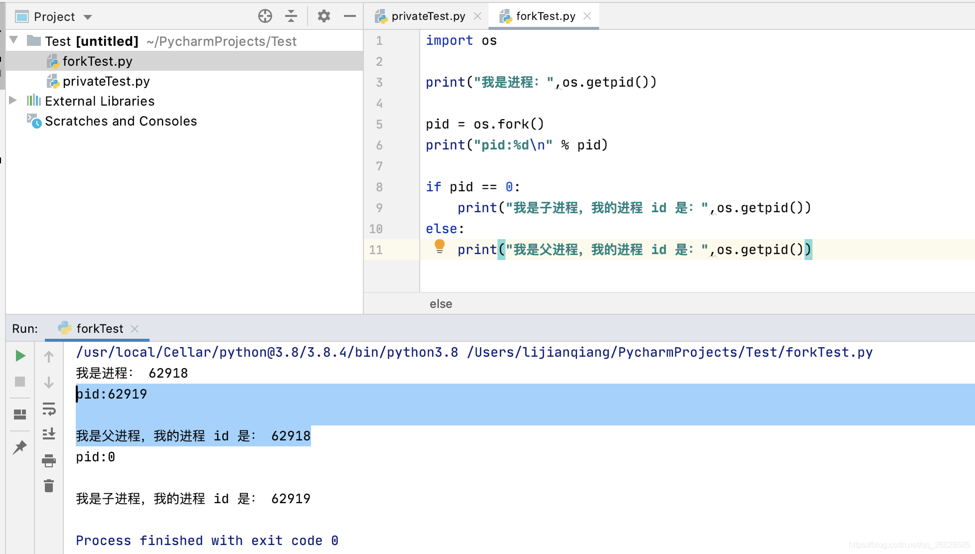
Task: Select opened file in Project view
Action: coord(266,16)
